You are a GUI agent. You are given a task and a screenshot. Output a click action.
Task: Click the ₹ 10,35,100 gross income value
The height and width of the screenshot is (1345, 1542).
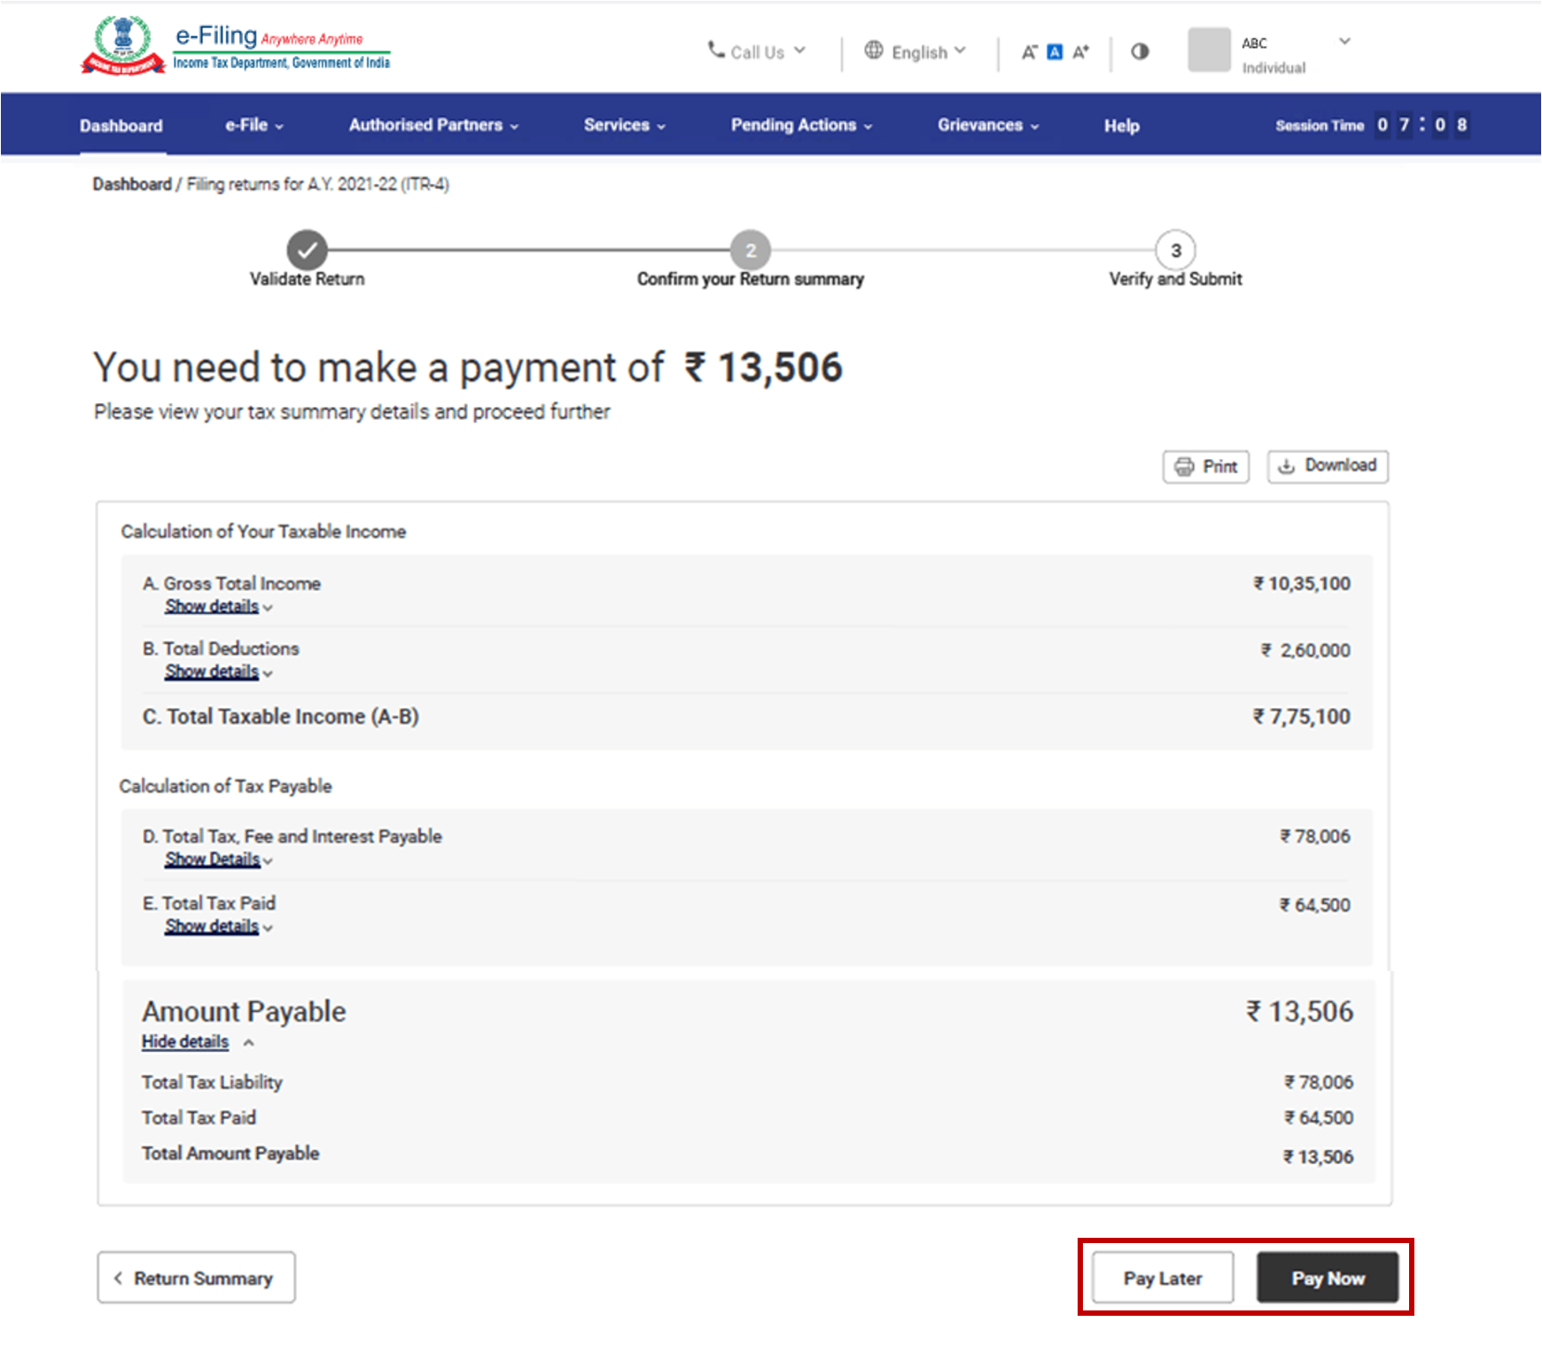1301,584
